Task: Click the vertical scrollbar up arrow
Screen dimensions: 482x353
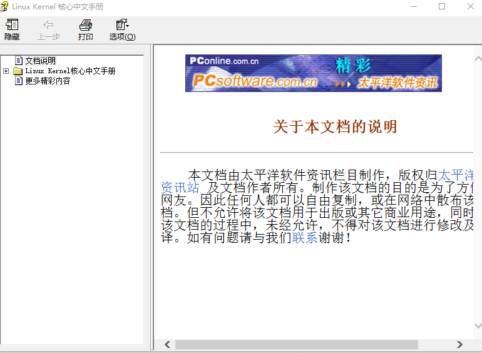Action: [x=477, y=58]
